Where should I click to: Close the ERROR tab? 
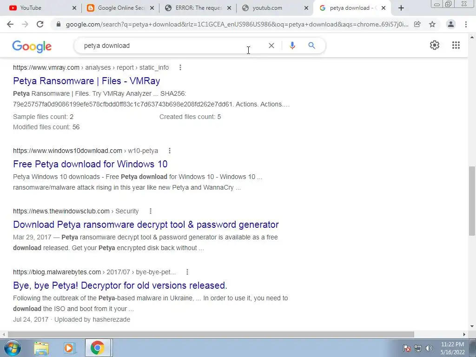pyautogui.click(x=229, y=8)
